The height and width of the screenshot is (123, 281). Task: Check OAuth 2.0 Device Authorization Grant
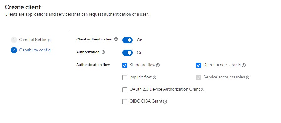(x=125, y=89)
